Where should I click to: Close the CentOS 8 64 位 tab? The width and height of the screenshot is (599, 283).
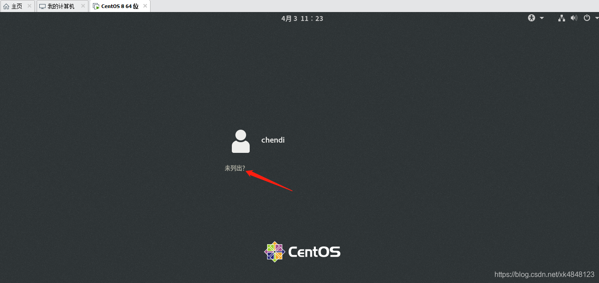(x=145, y=6)
